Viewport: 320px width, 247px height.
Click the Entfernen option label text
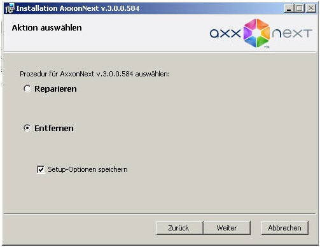[54, 129]
